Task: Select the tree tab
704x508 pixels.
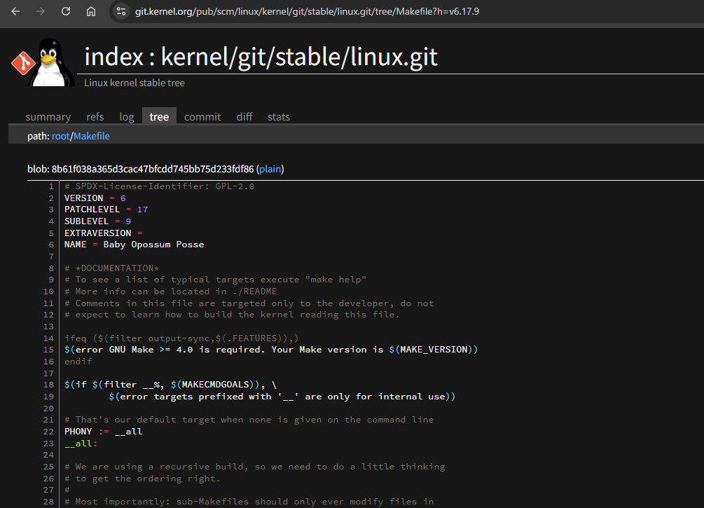Action: click(159, 116)
